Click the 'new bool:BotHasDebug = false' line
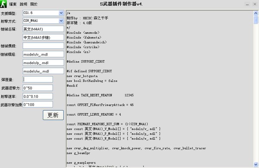 coord(92,81)
